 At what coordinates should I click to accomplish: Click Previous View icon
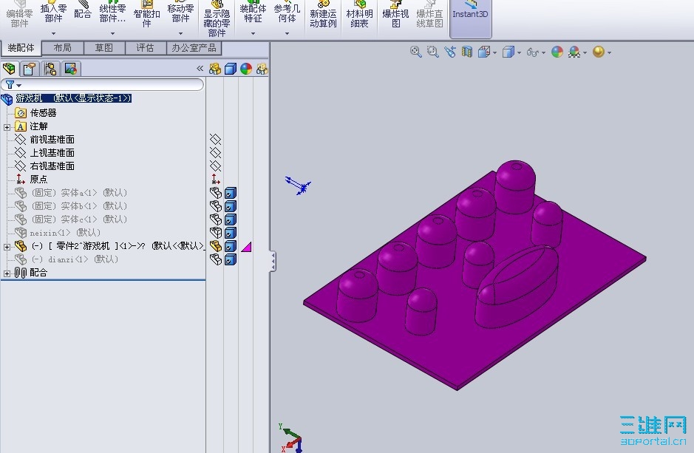[450, 52]
